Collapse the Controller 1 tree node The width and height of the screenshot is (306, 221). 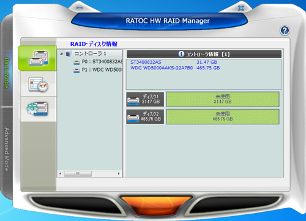61,54
